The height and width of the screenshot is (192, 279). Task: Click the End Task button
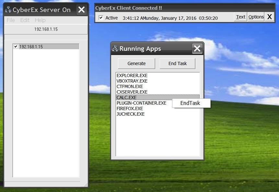click(177, 63)
